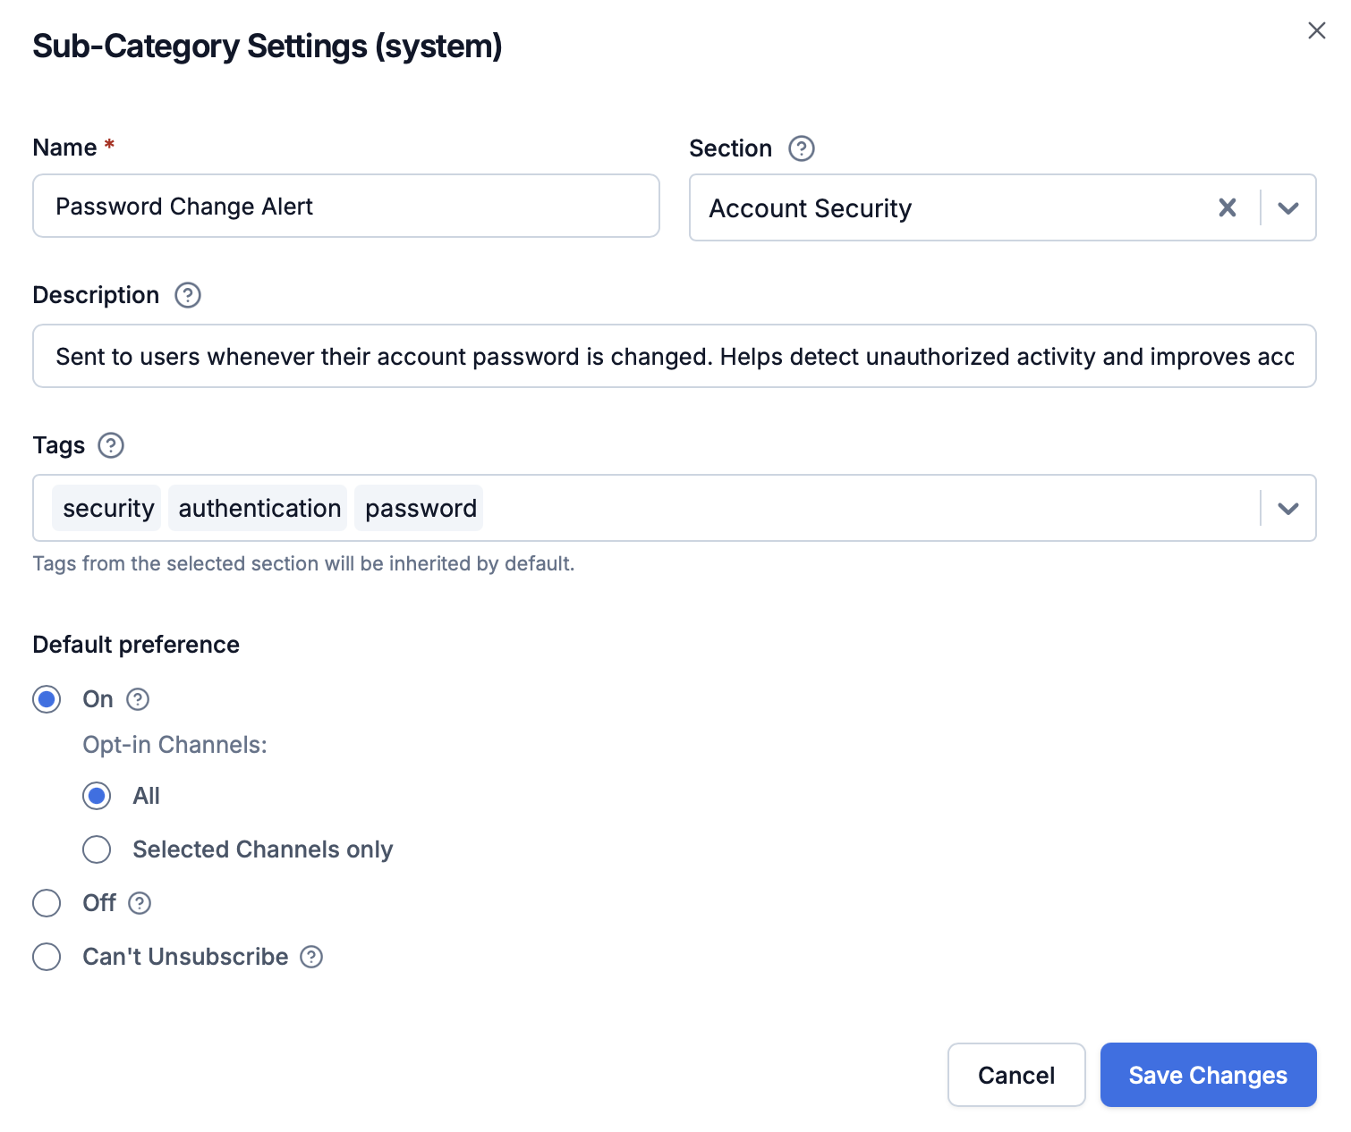1351x1132 pixels.
Task: Open the Section help tooltip icon
Action: (801, 148)
